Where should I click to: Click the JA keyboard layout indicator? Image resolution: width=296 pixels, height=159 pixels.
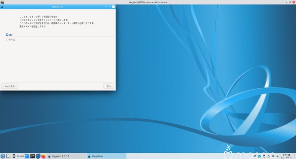point(255,156)
